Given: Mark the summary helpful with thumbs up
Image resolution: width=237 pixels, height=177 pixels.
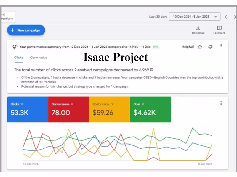Looking at the screenshot, I should [x=200, y=47].
